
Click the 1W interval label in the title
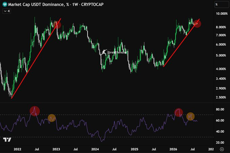point(75,4)
